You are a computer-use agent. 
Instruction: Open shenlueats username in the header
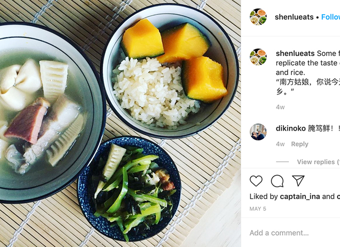(294, 17)
